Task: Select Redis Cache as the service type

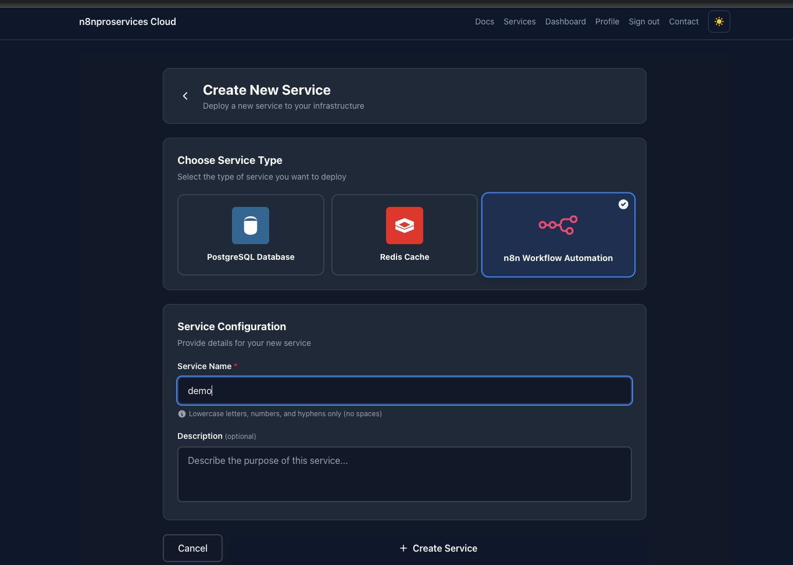Action: coord(404,235)
